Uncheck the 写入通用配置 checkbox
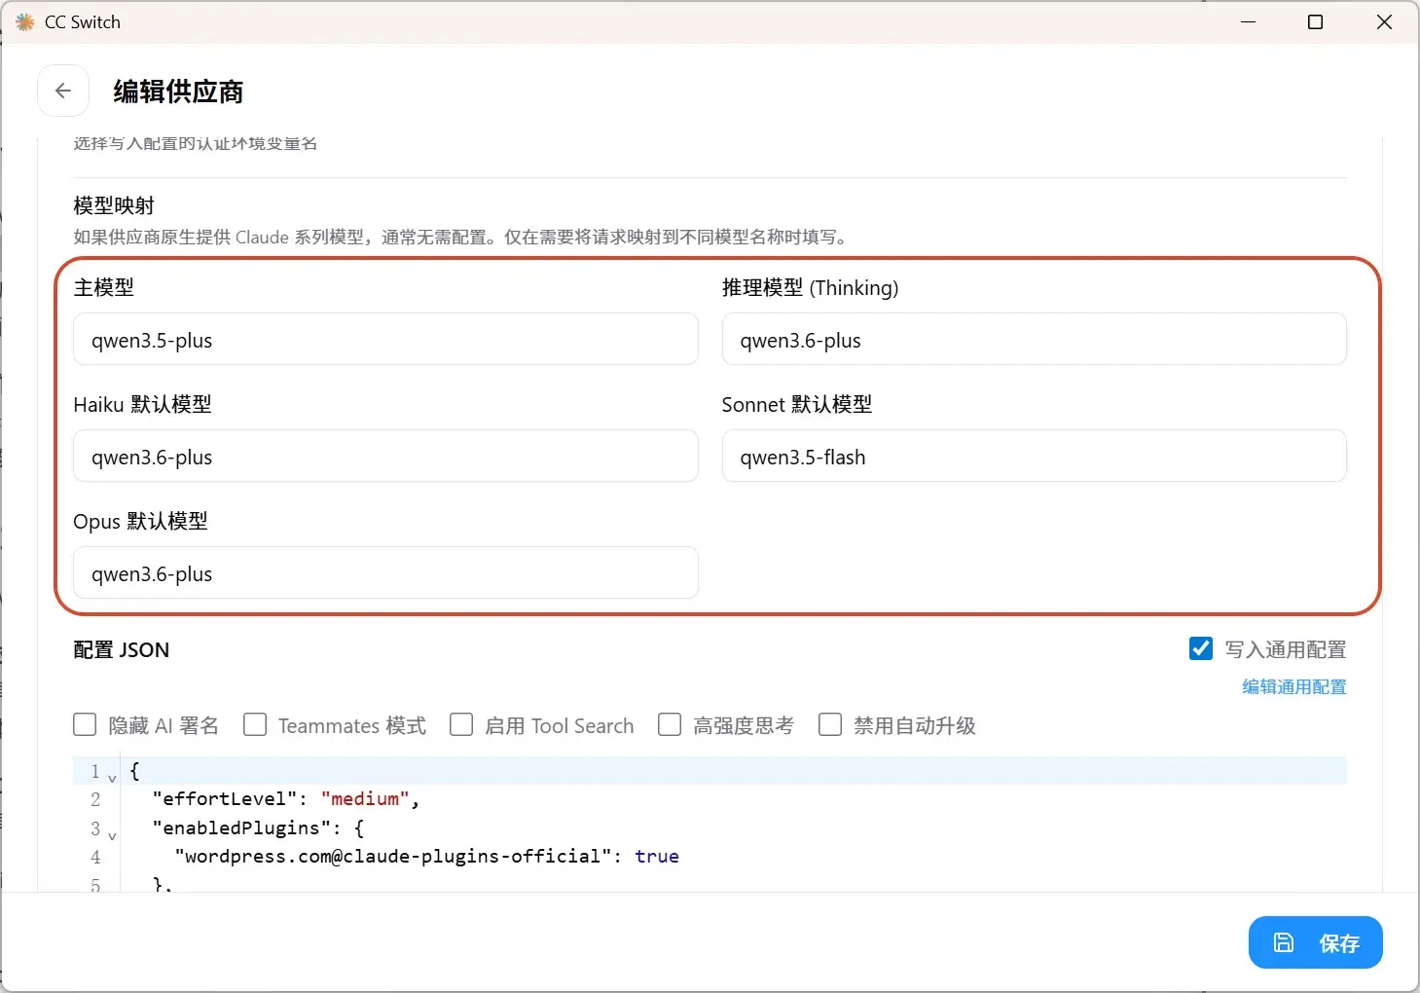 coord(1201,648)
